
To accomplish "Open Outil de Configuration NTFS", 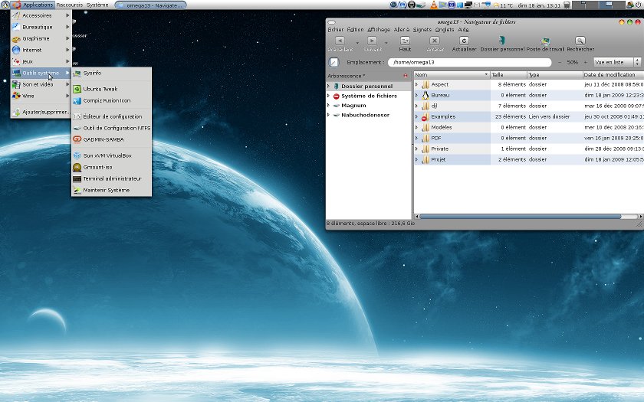I will click(112, 128).
